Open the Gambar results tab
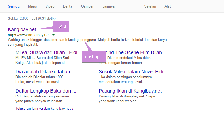 (87, 6)
